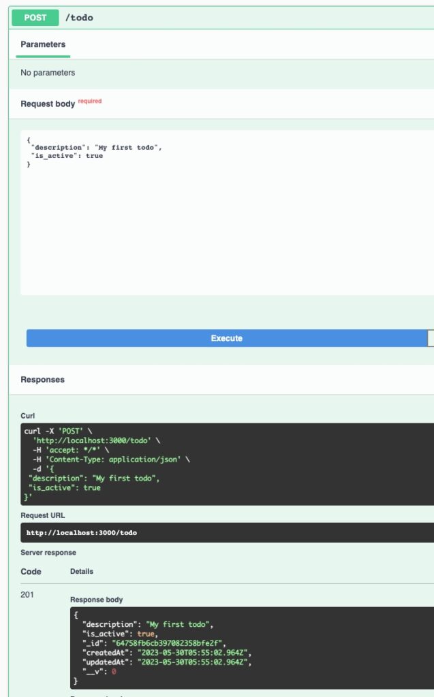434x697 pixels.
Task: Click the Responses section header
Action: pyautogui.click(x=42, y=380)
